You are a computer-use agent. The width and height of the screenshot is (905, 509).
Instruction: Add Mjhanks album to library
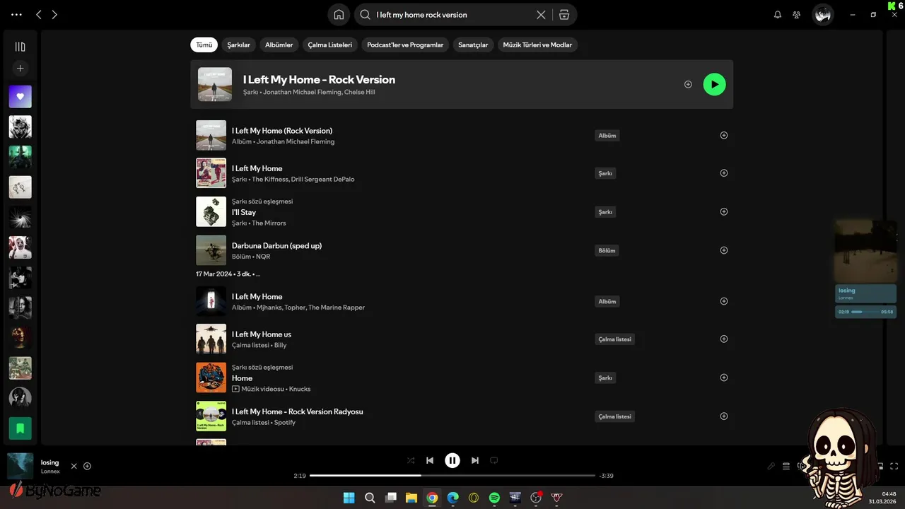tap(723, 301)
